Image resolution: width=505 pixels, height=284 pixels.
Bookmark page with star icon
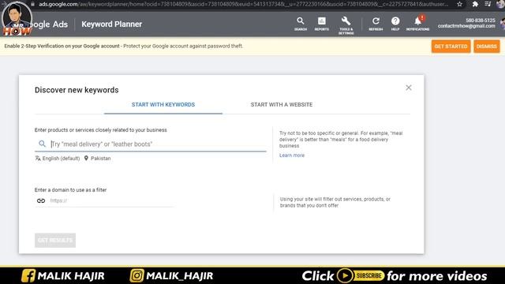coord(459,4)
